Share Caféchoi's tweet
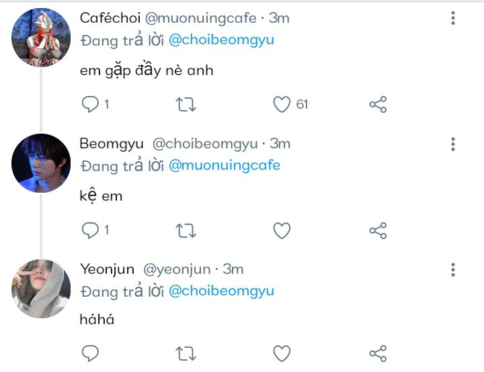The height and width of the screenshot is (372, 484). tap(378, 104)
